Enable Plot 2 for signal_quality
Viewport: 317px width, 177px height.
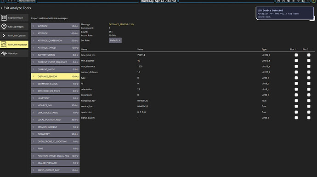coord(309,118)
